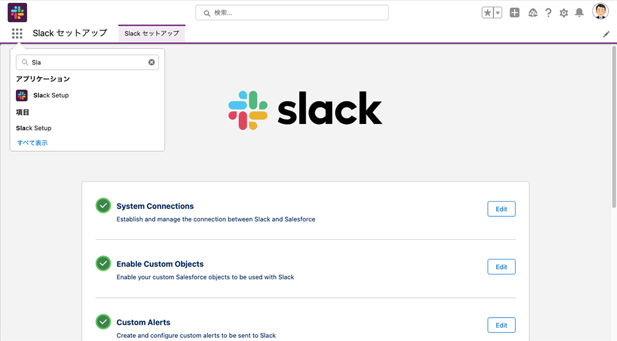Click the global 検索 search field
The width and height of the screenshot is (617, 341).
pyautogui.click(x=292, y=12)
